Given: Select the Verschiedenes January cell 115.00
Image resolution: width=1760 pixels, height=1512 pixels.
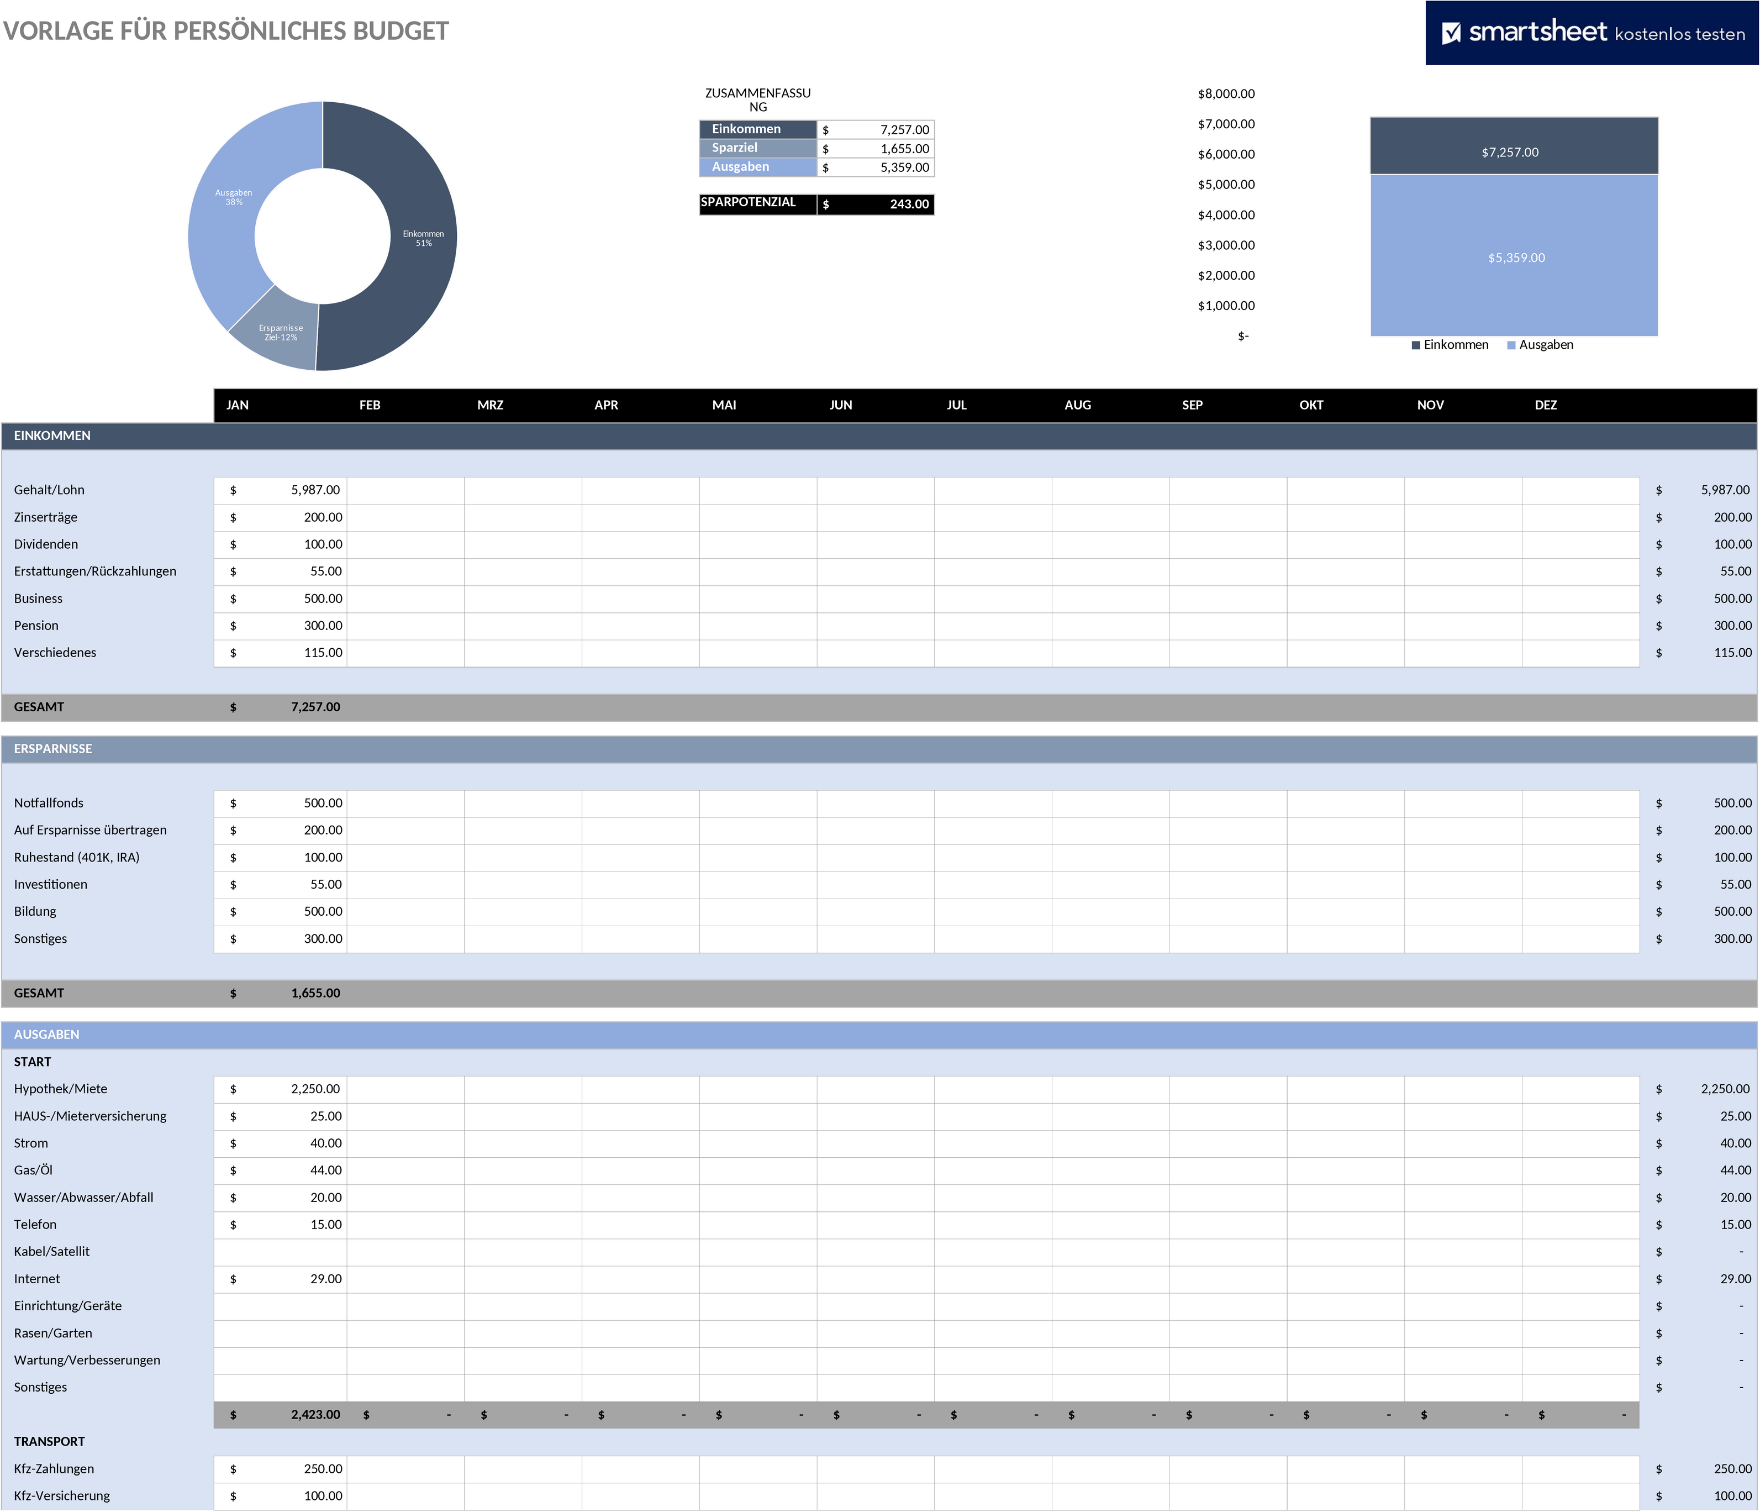Looking at the screenshot, I should [x=280, y=653].
